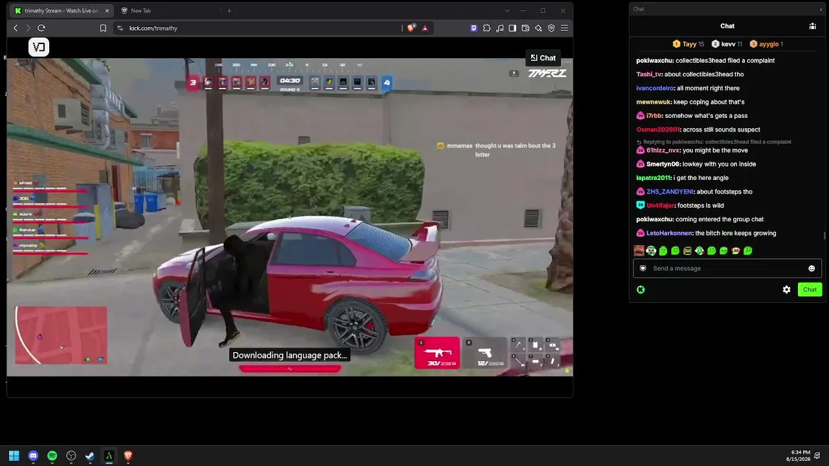The width and height of the screenshot is (829, 466).
Task: Send message with the green Chat button
Action: [x=810, y=290]
